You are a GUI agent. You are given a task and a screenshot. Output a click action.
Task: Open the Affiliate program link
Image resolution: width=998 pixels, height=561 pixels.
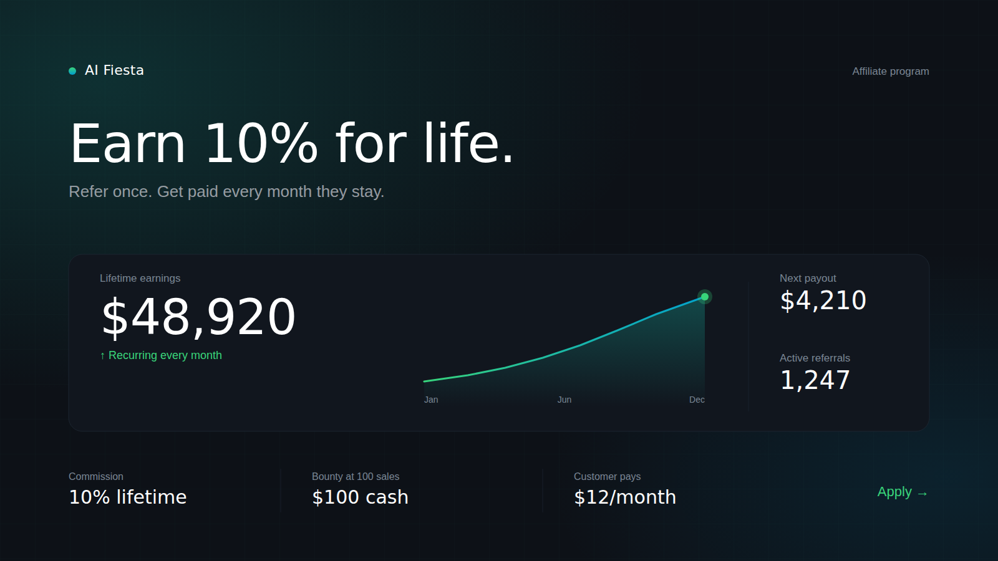[890, 71]
